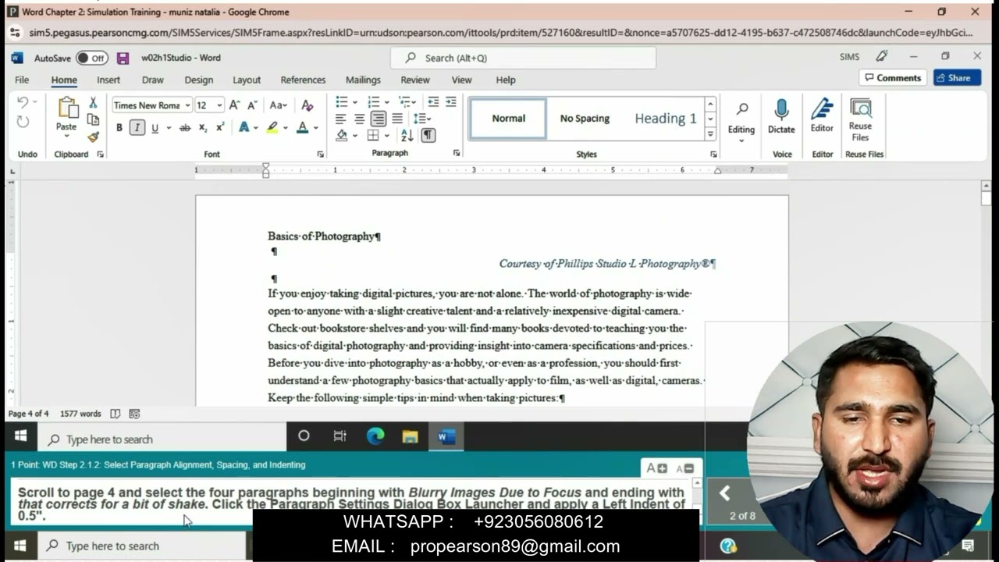Open the File menu tab
Viewport: 999px width, 562px height.
[22, 80]
